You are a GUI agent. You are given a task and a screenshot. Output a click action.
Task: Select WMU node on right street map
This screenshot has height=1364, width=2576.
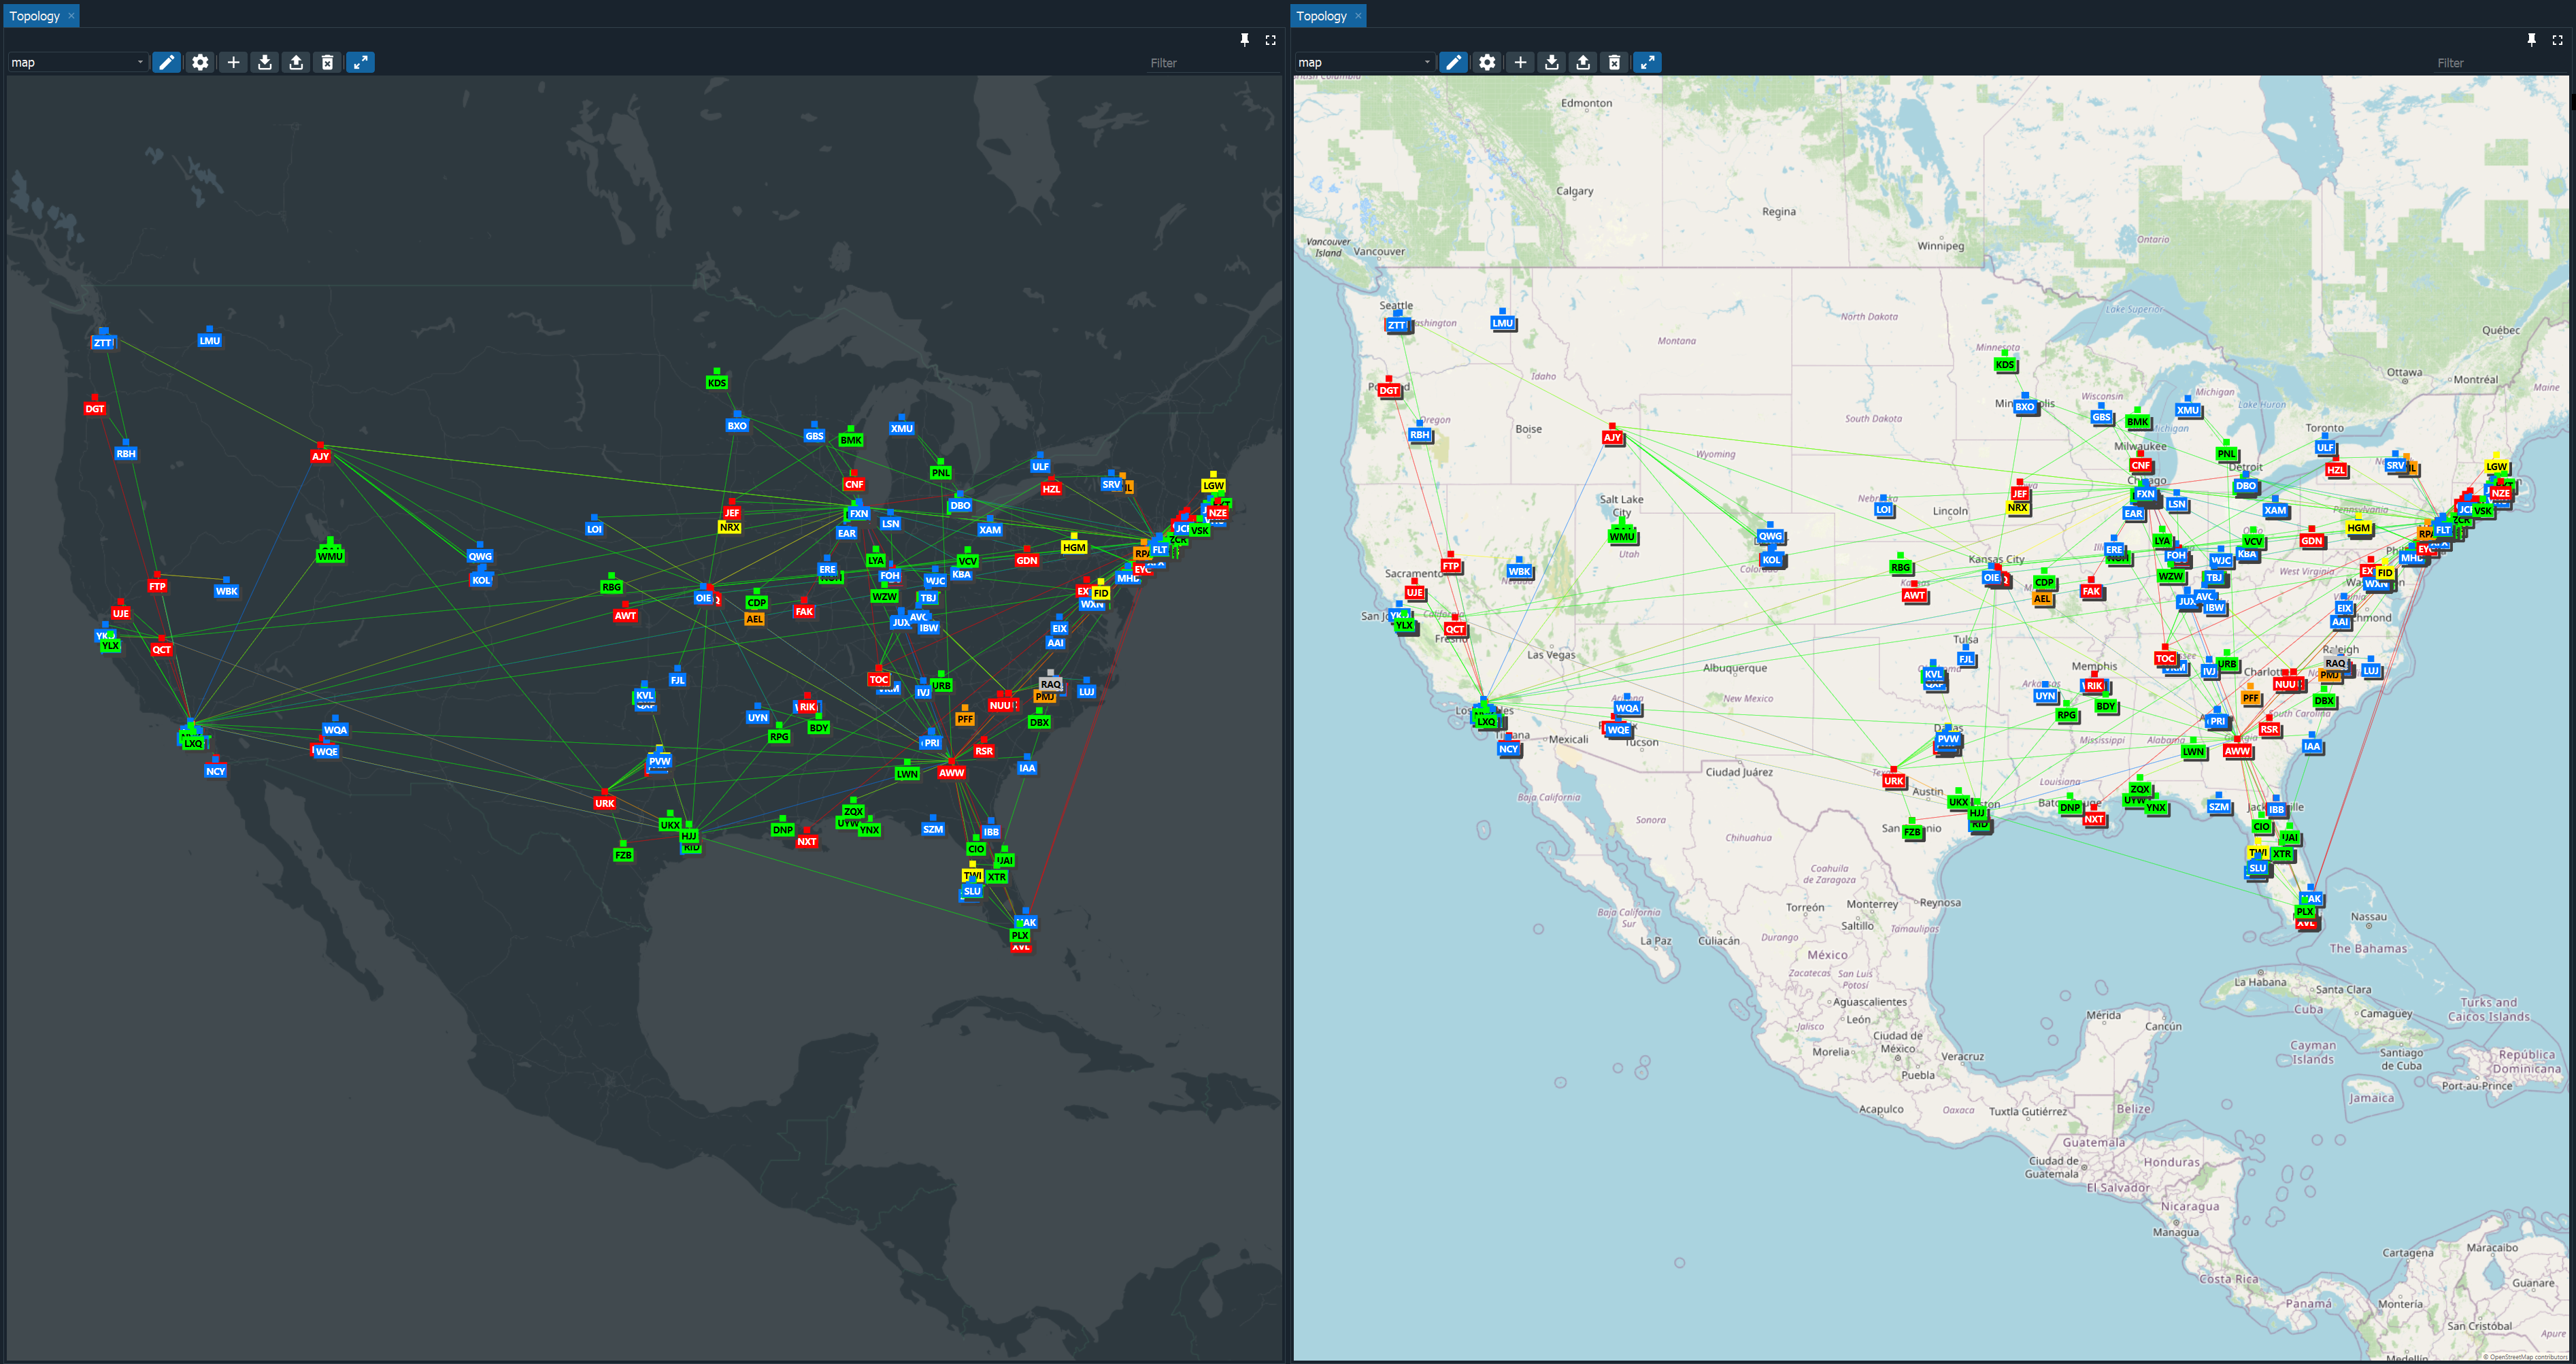point(1622,536)
